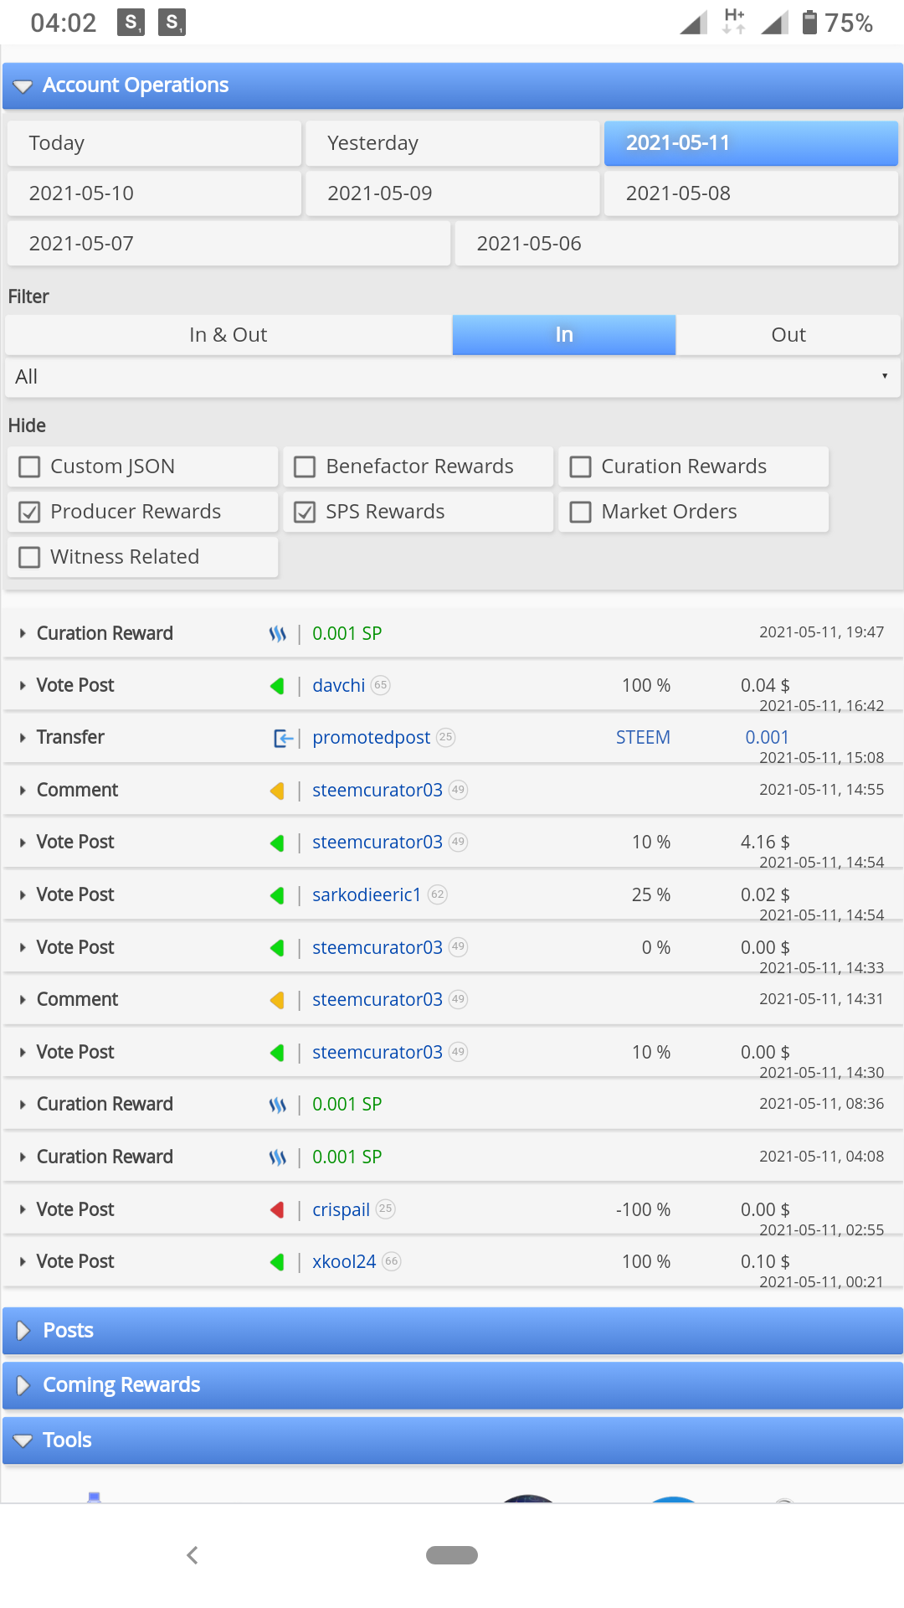Open davchi account link
This screenshot has width=904, height=1608.
tap(338, 686)
